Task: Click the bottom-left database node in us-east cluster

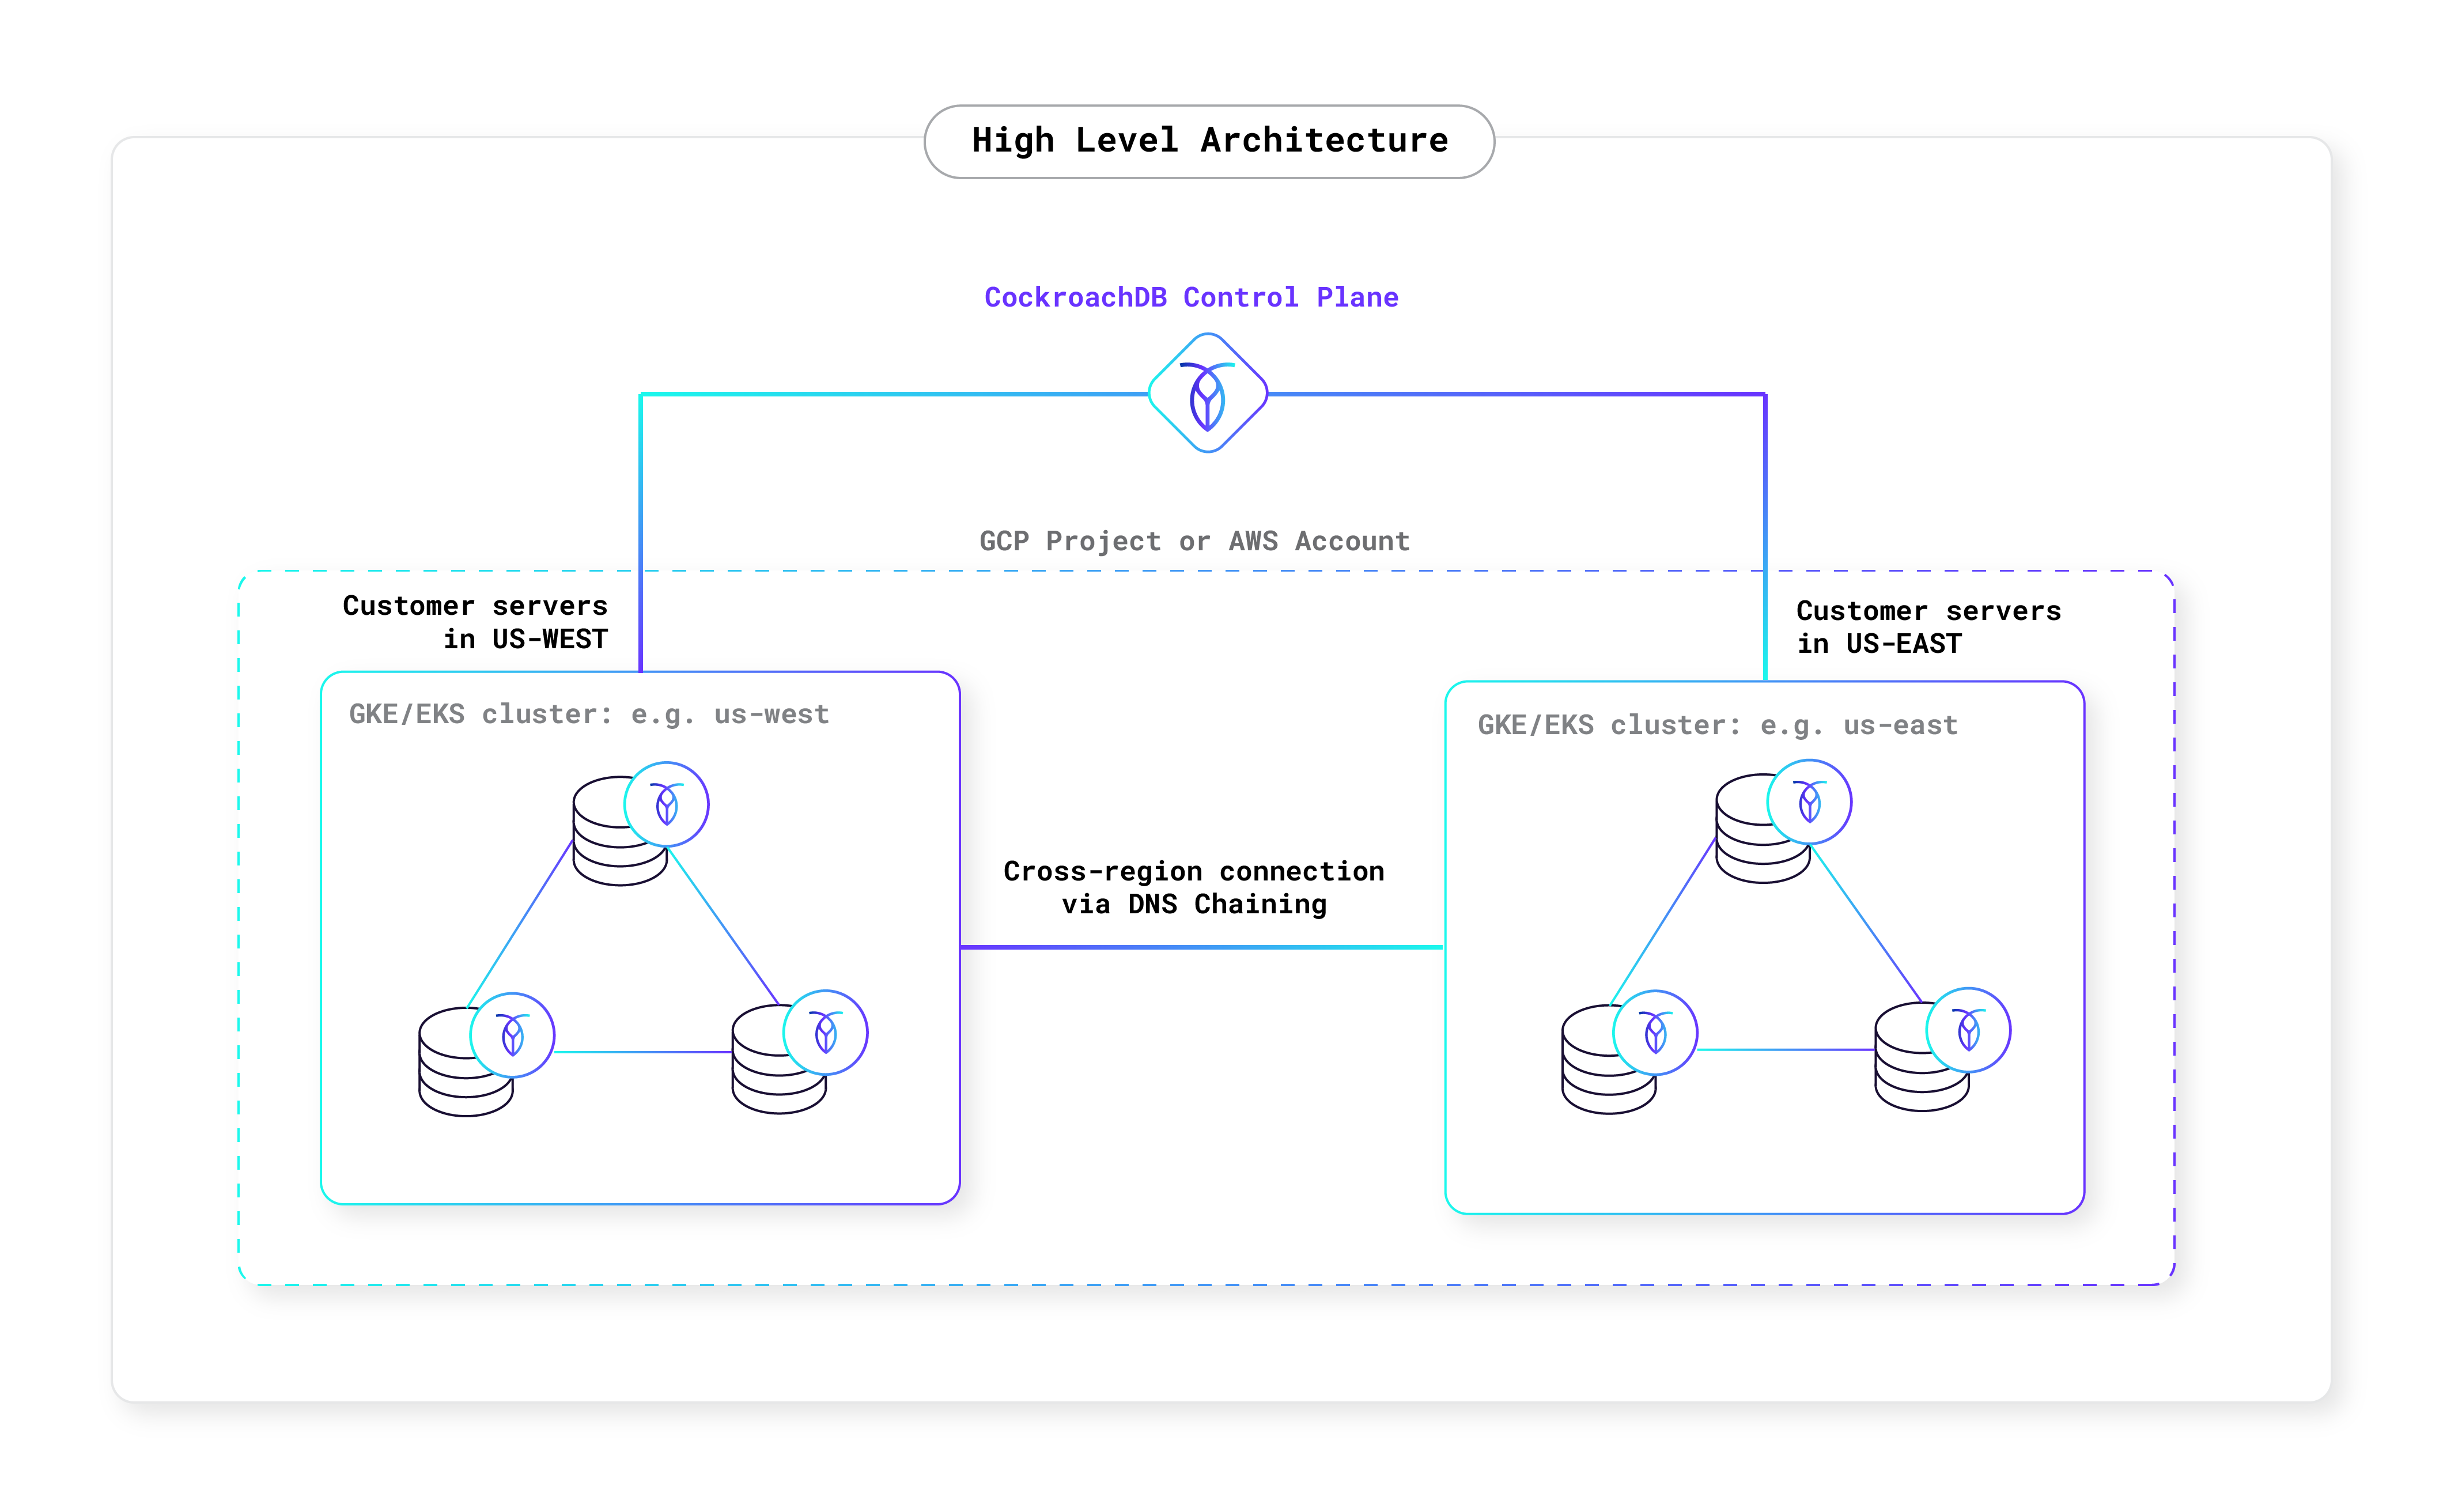Action: coord(1629,1052)
